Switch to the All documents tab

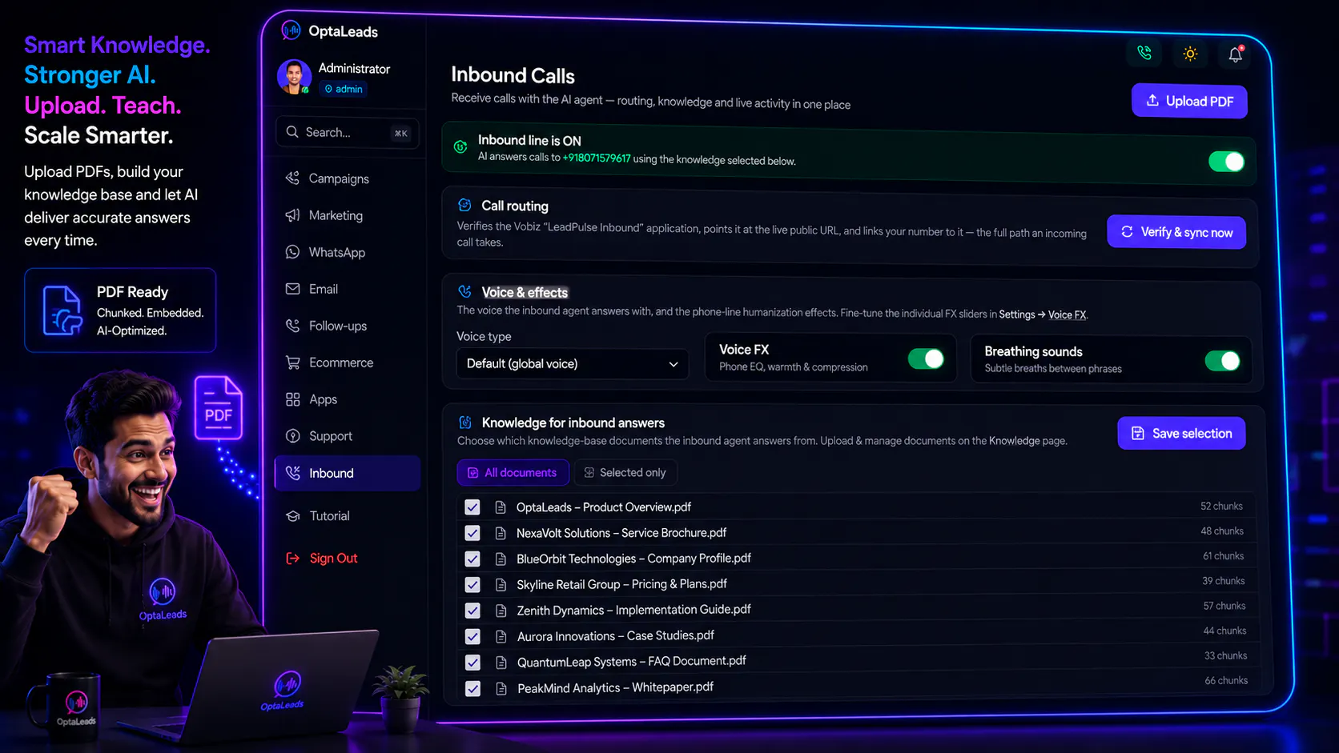(513, 472)
